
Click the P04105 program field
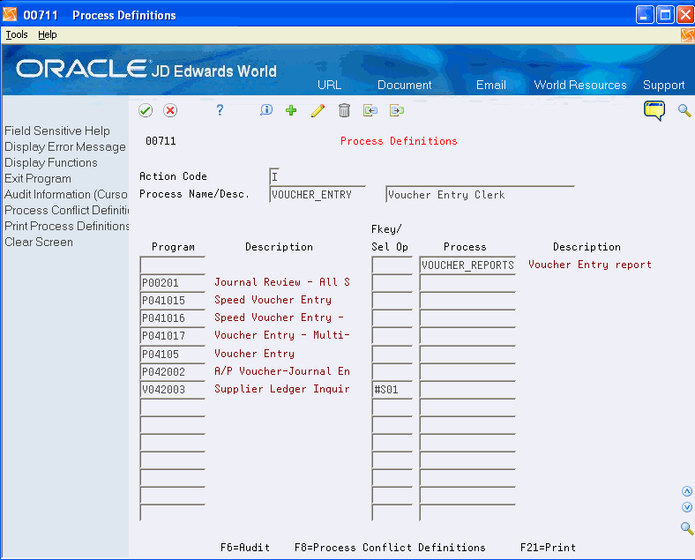[172, 354]
